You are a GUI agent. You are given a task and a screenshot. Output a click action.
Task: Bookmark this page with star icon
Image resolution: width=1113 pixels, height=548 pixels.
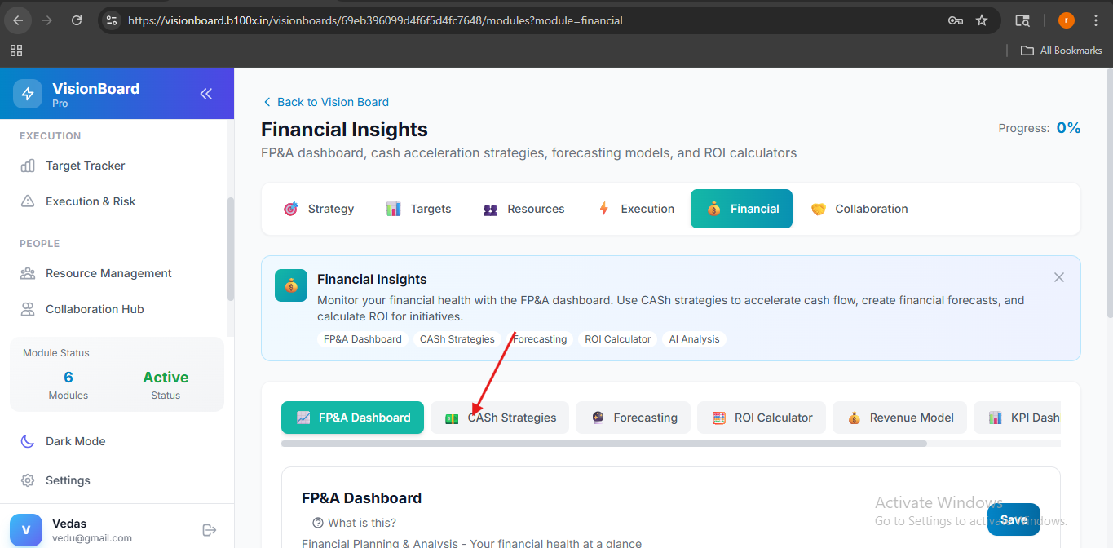tap(982, 20)
